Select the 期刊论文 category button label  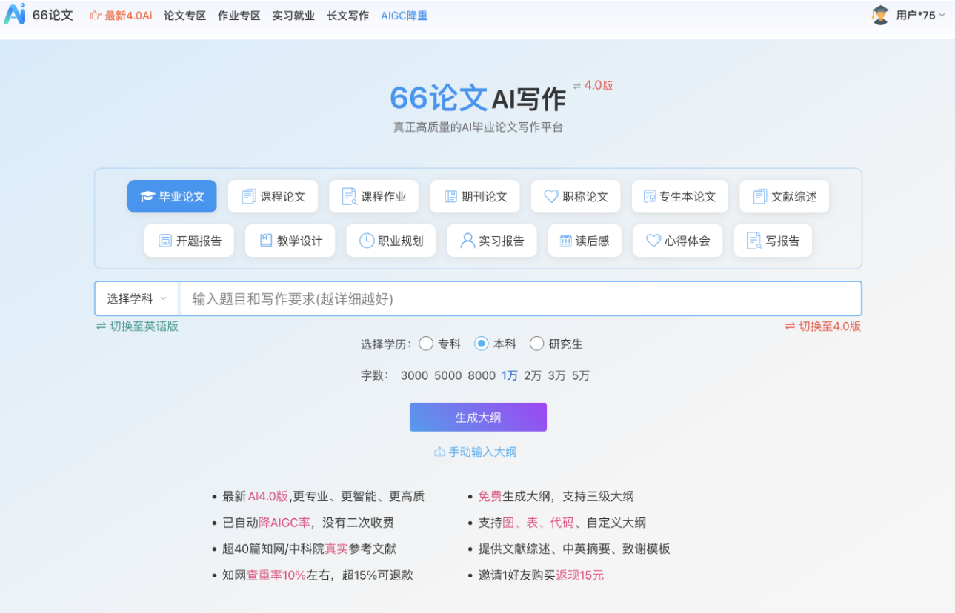click(485, 196)
